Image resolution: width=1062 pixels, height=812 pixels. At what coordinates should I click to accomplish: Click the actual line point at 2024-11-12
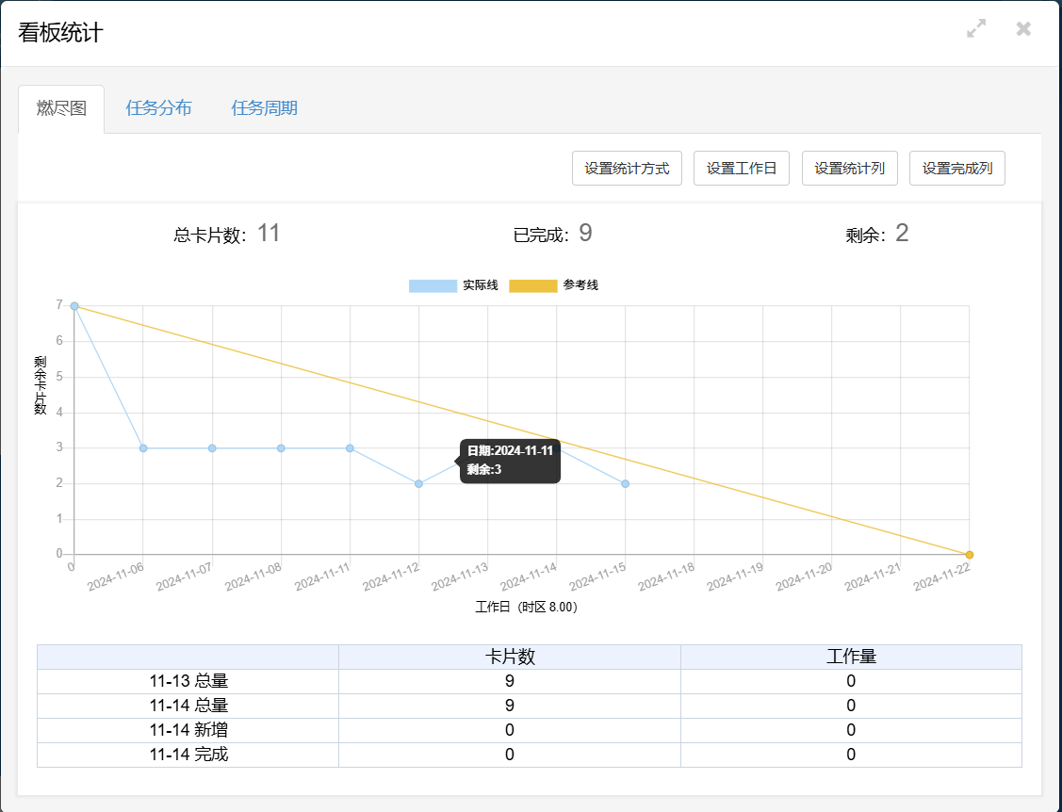click(x=418, y=484)
